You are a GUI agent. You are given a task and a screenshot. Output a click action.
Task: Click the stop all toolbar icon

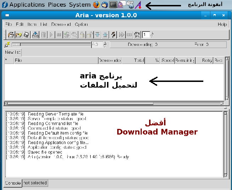[x=129, y=35]
